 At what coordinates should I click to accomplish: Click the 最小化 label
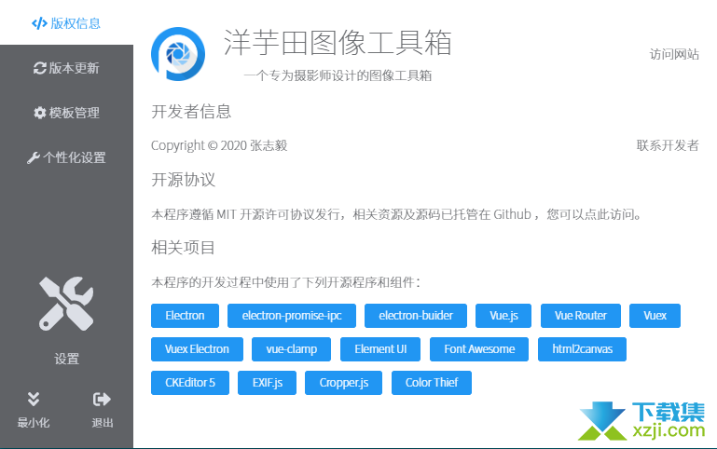[x=33, y=423]
